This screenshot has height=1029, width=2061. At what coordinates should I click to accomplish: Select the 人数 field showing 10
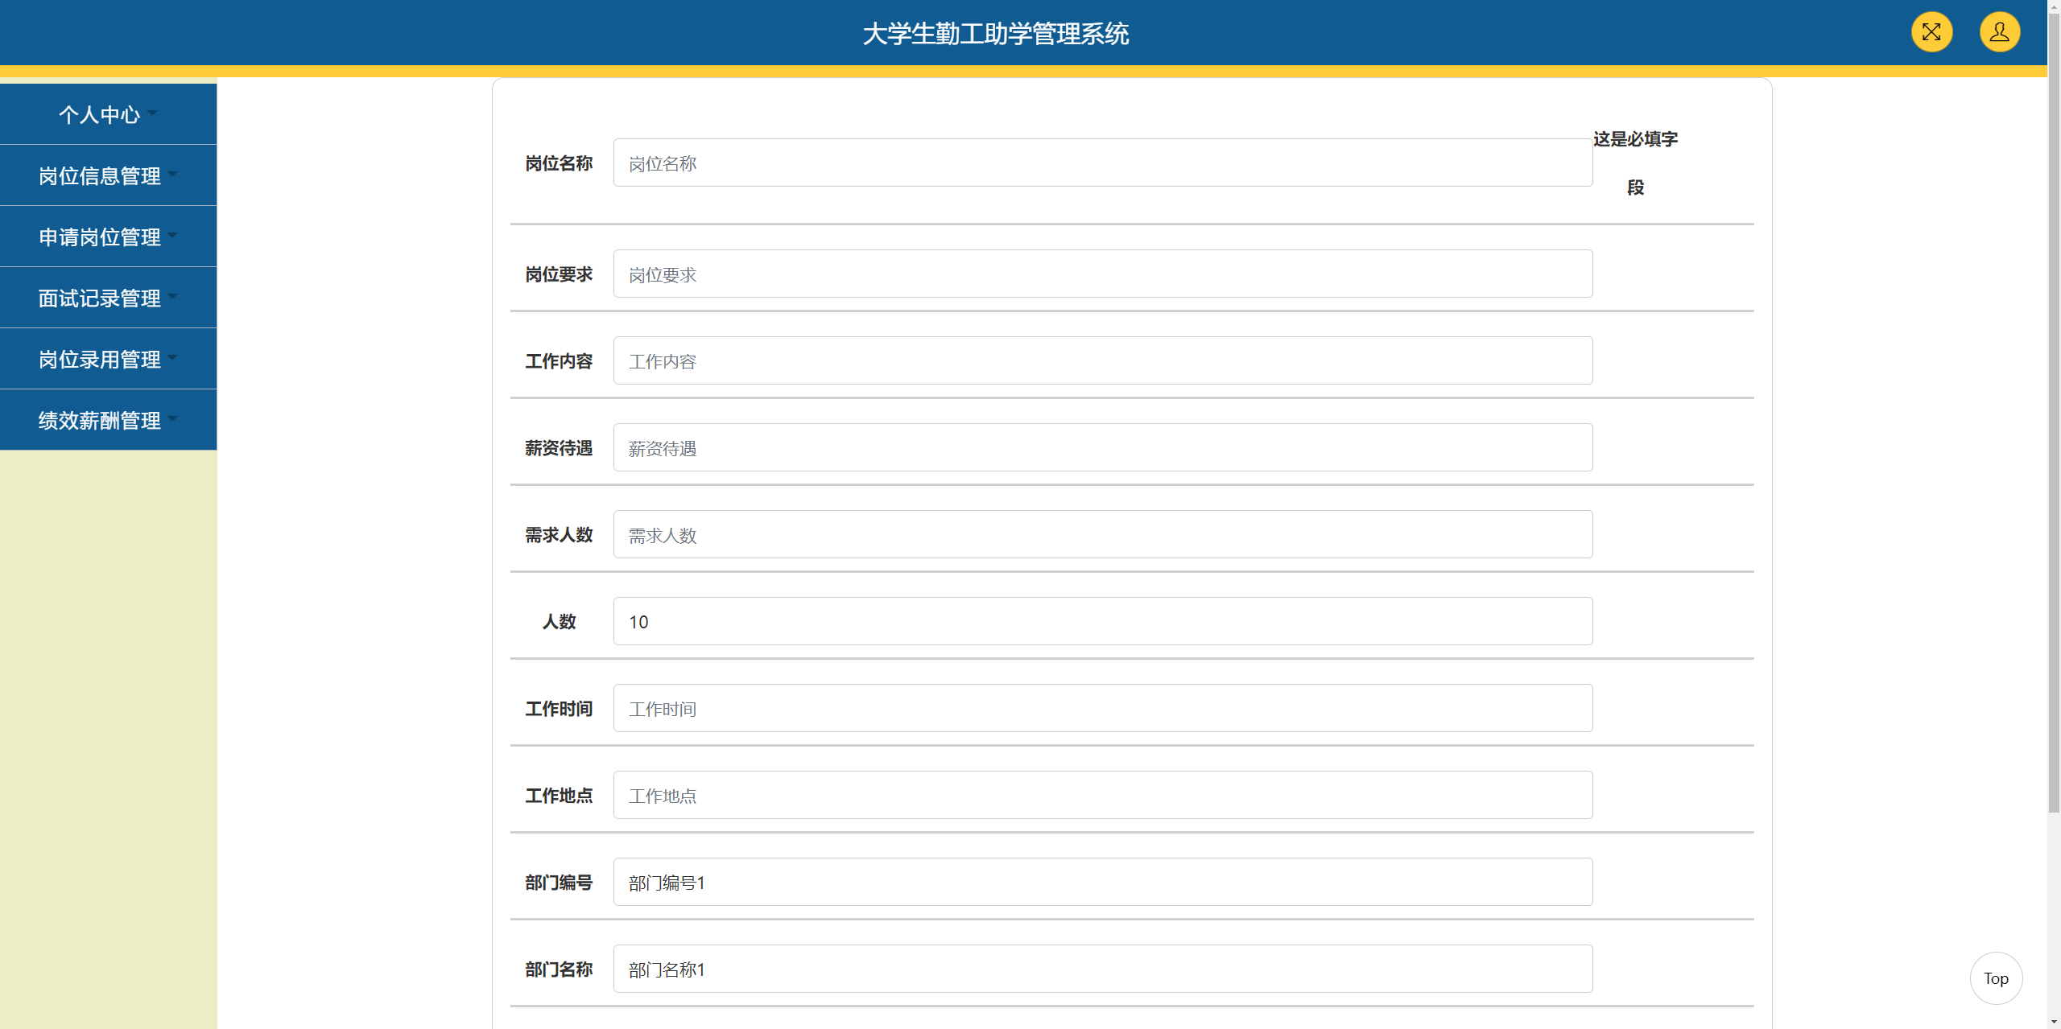(1101, 621)
